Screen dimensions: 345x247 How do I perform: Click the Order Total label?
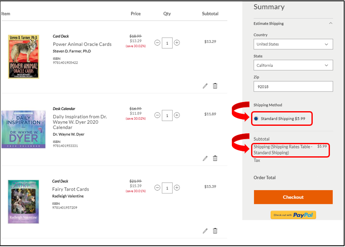coord(265,178)
